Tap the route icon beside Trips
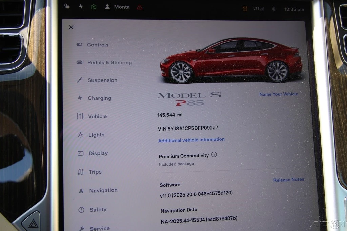Screen dimensions: 347x231 pos(81,172)
